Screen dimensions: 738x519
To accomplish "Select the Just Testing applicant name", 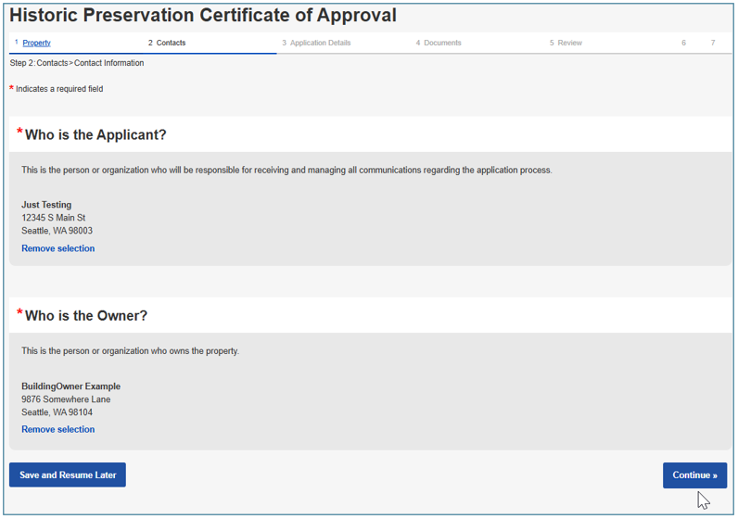I will [46, 205].
